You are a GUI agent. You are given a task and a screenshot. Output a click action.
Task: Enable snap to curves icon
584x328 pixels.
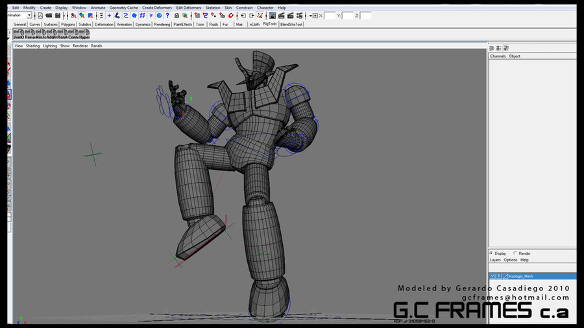tap(205, 16)
